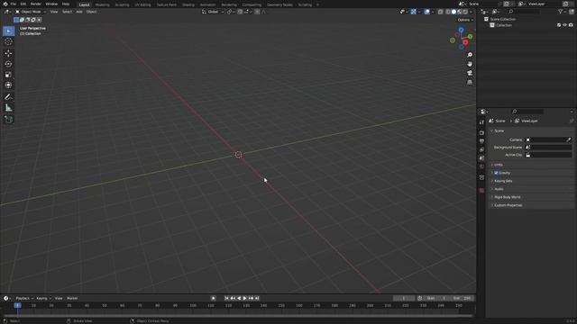The width and height of the screenshot is (577, 324).
Task: Open the World properties tab icon
Action: point(481,166)
